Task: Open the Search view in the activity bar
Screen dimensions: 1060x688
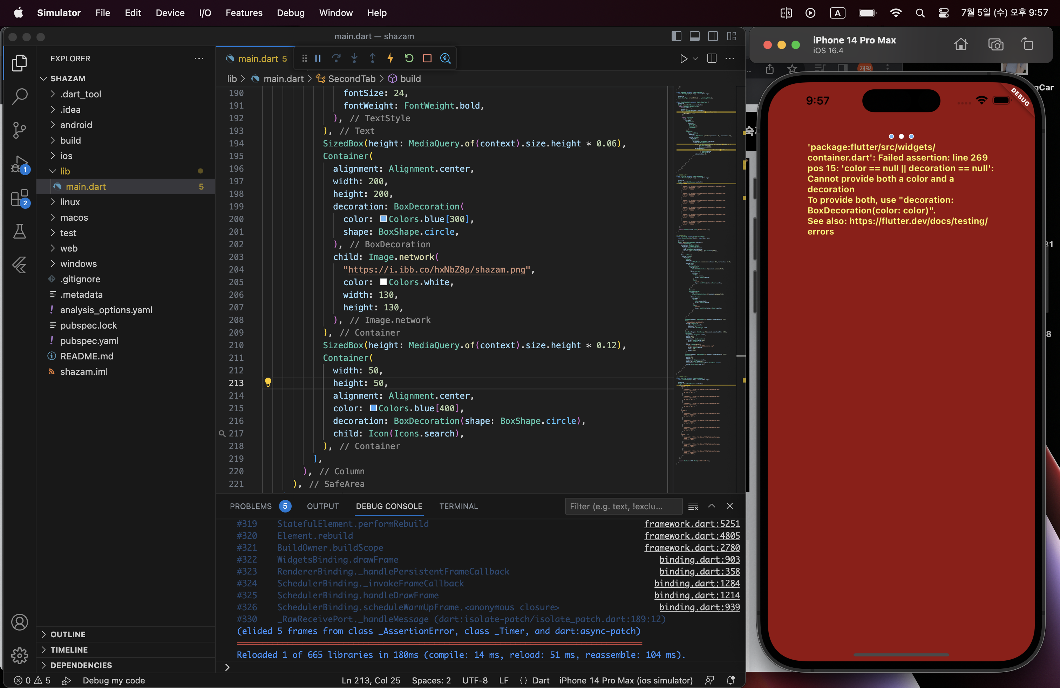Action: 19,96
